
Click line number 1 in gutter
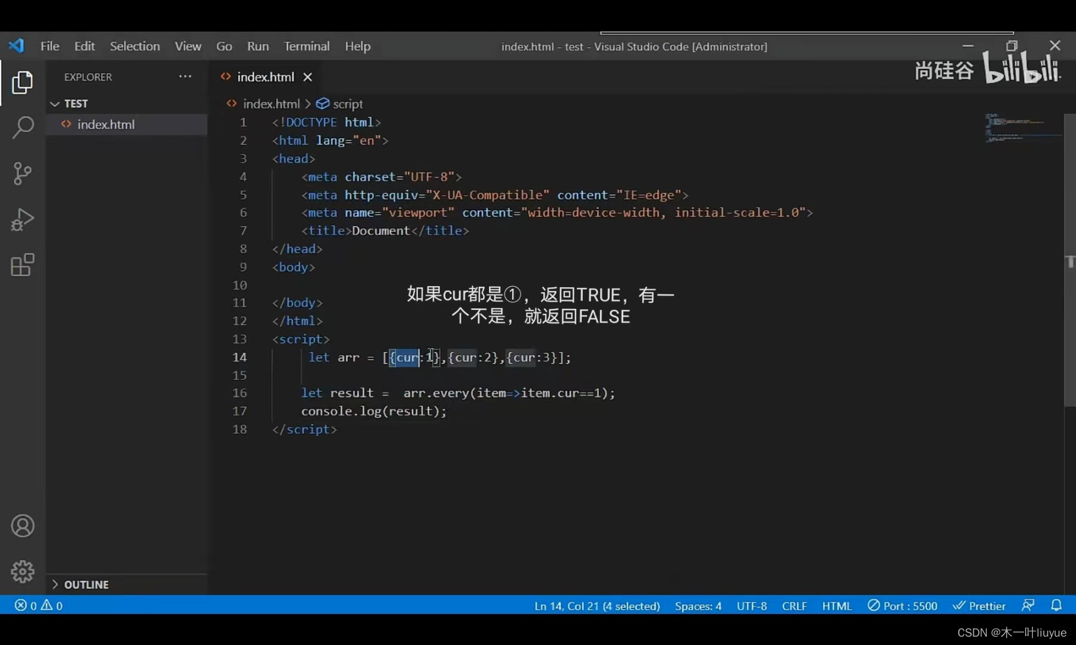(243, 122)
